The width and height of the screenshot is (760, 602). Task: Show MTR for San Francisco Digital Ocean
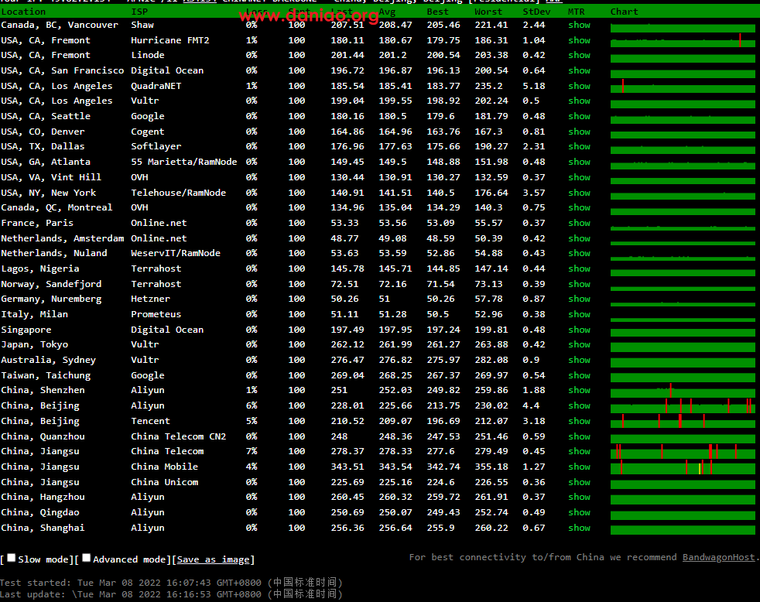click(579, 70)
